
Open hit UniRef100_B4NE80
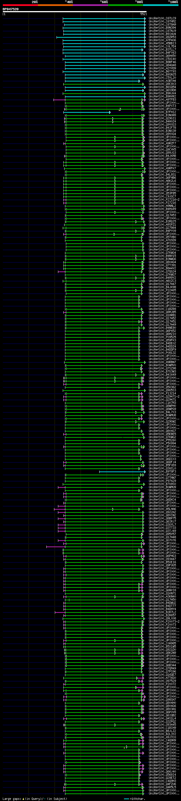pyautogui.click(x=162, y=328)
